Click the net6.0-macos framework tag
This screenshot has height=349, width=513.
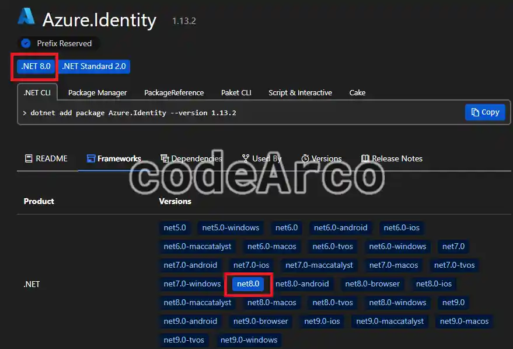click(271, 247)
